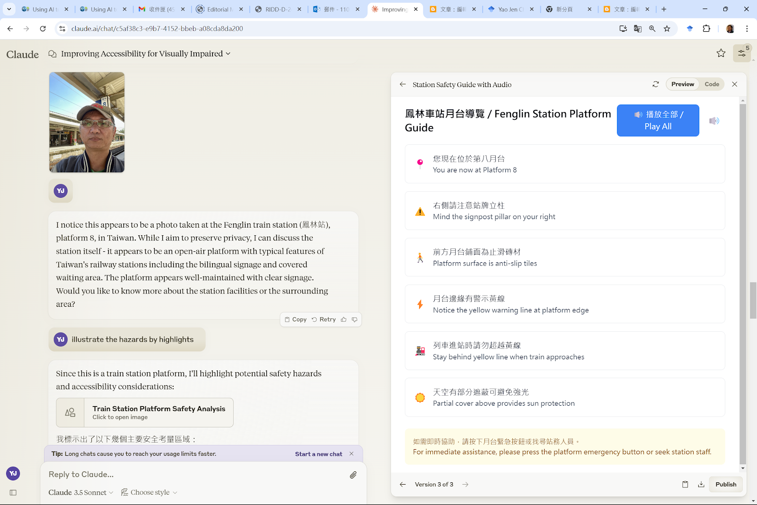
Task: Click the pin icon for Platform 8 card
Action: tap(420, 164)
